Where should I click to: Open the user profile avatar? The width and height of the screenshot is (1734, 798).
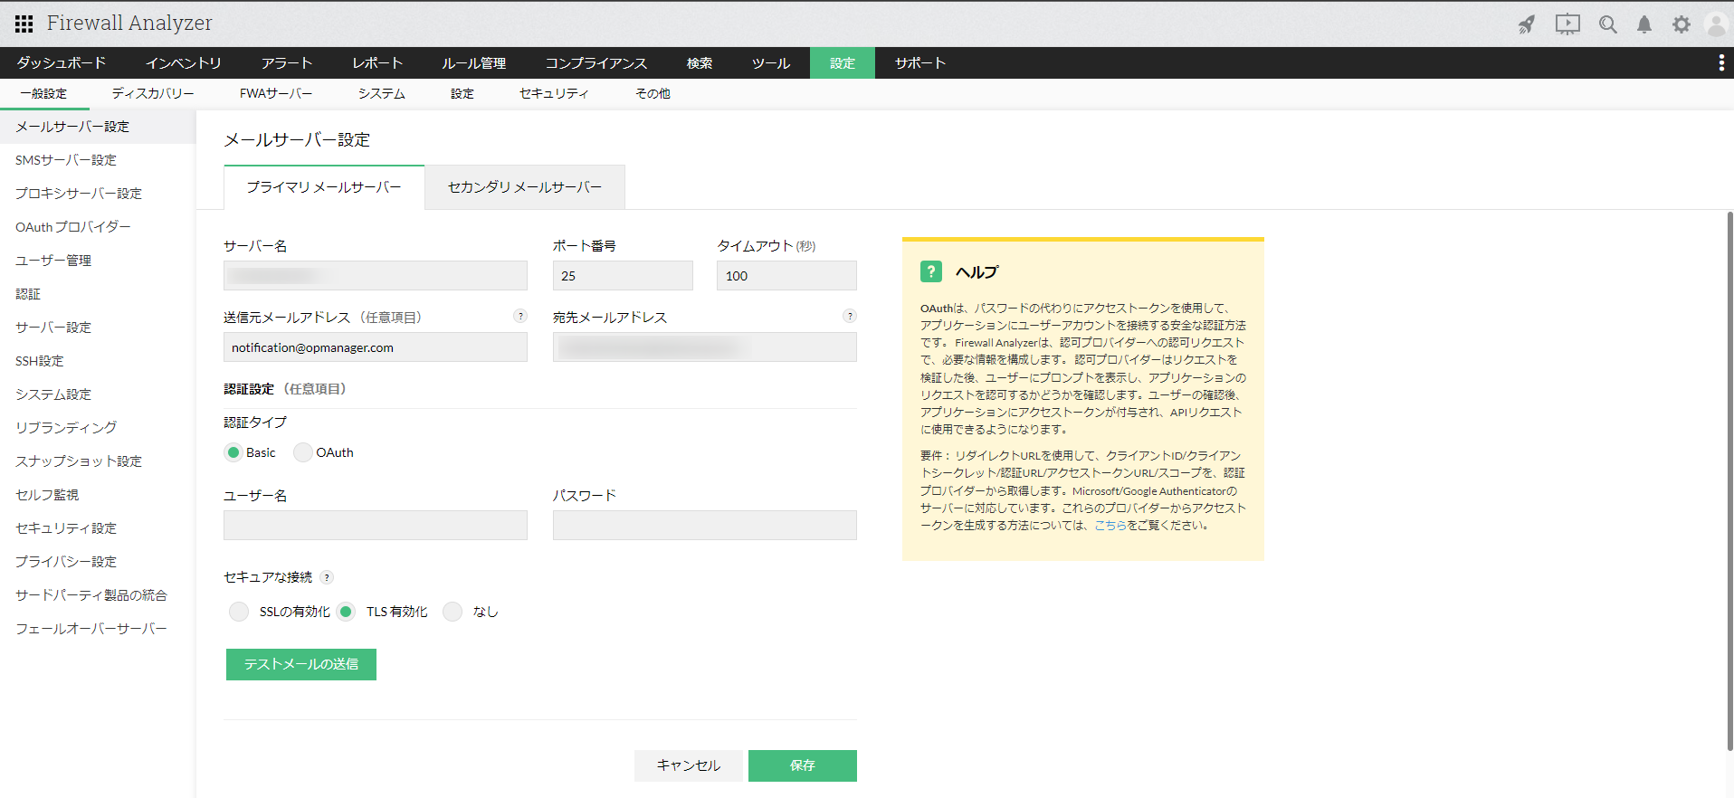[1716, 24]
